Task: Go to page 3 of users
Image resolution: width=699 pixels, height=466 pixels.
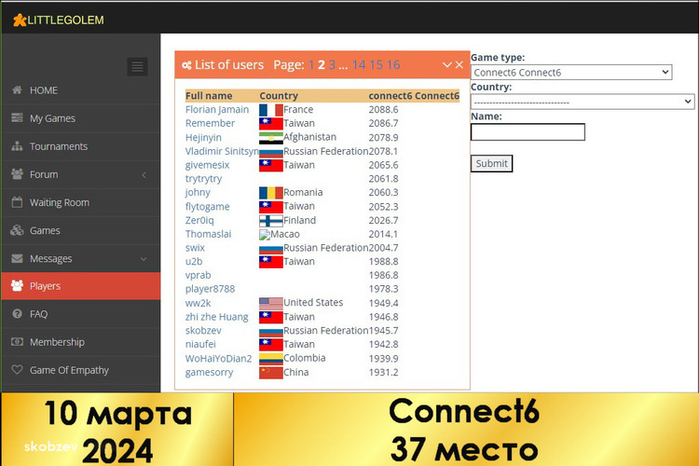Action: point(332,64)
